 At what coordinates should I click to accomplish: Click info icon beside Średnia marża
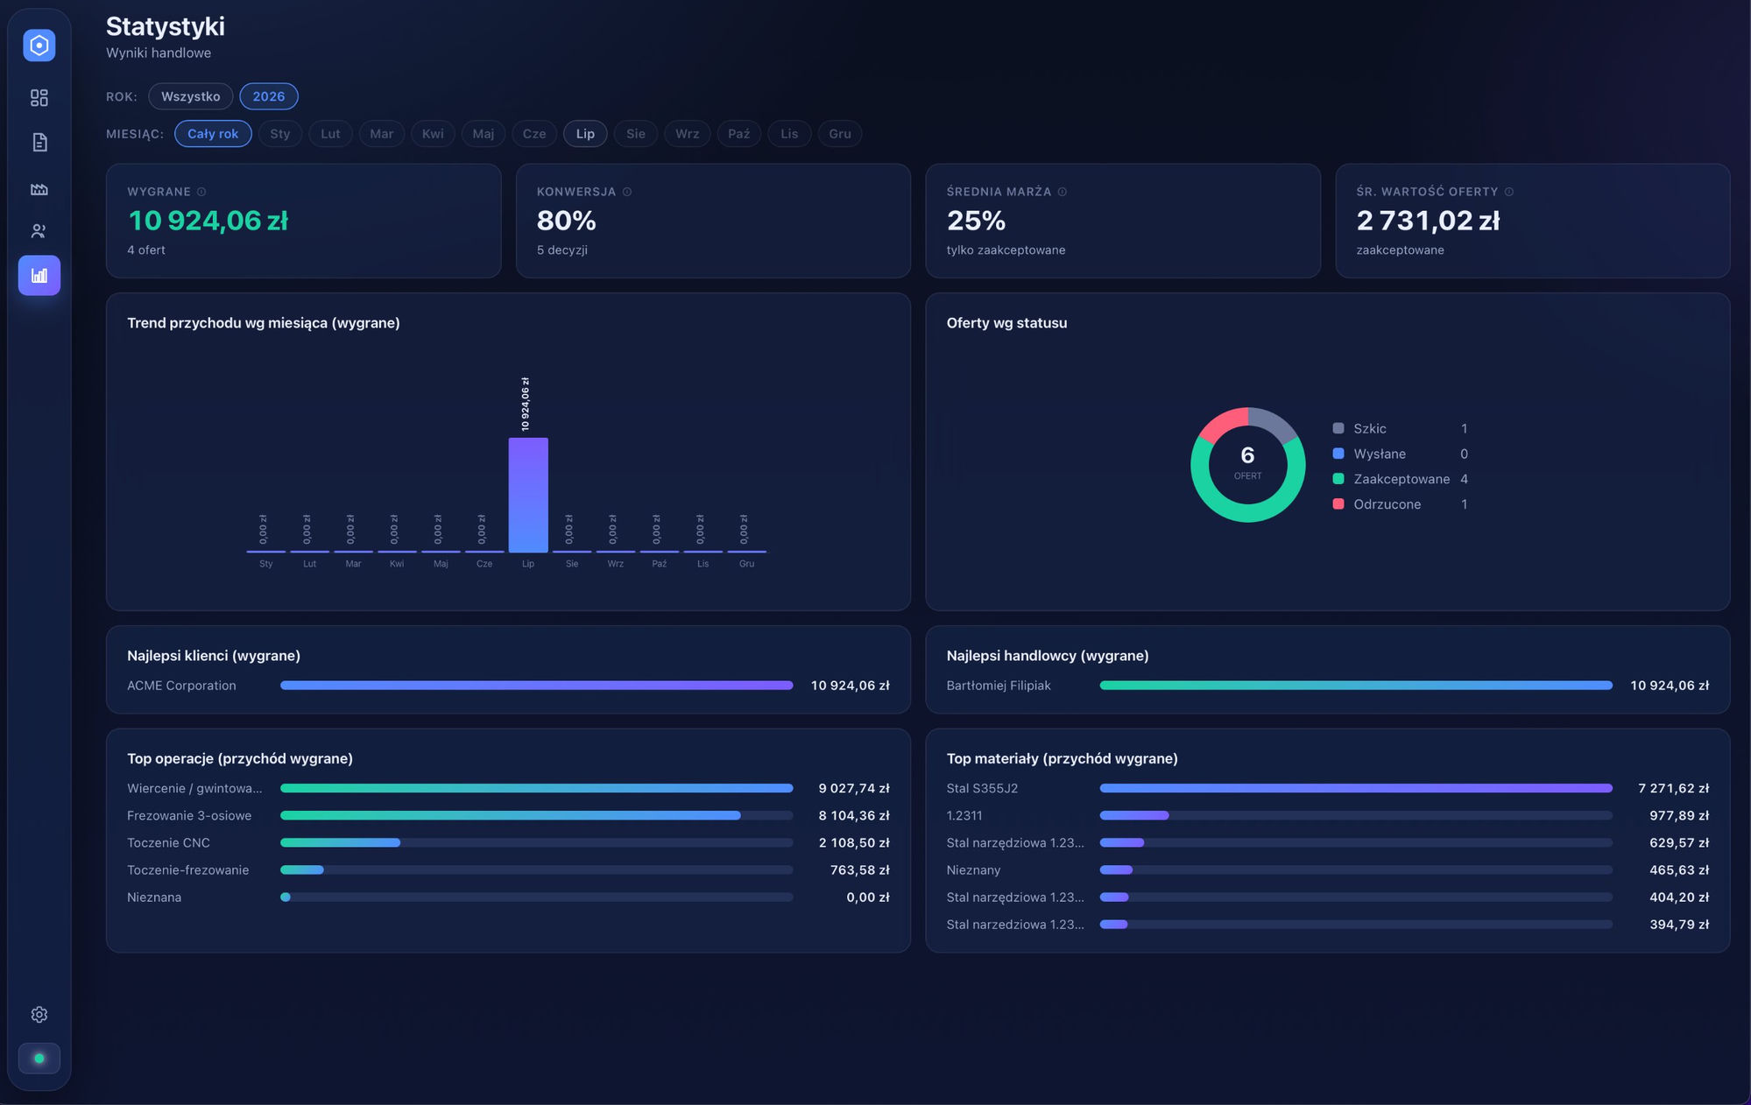[1063, 192]
